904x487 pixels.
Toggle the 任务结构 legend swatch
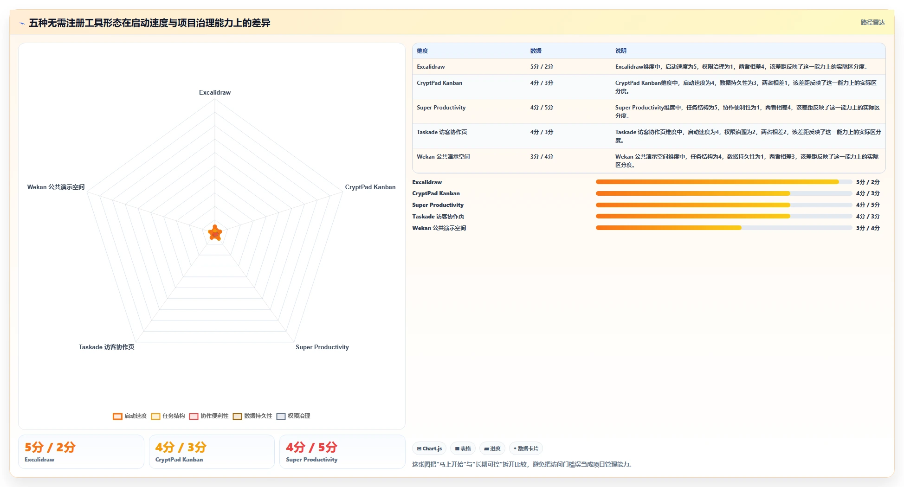[155, 416]
